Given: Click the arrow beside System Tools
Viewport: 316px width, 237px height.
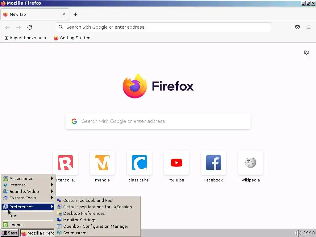Looking at the screenshot, I should (52, 197).
